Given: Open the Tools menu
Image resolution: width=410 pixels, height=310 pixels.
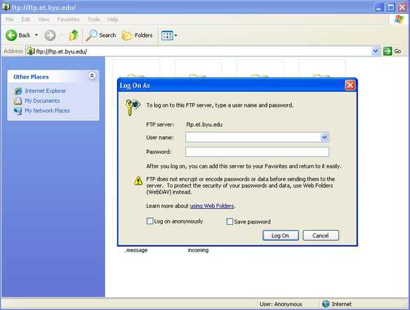Looking at the screenshot, I should (94, 19).
